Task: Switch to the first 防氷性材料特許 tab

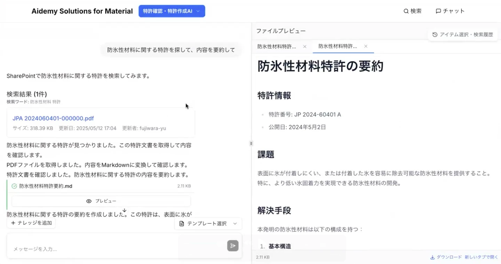Action: point(277,46)
